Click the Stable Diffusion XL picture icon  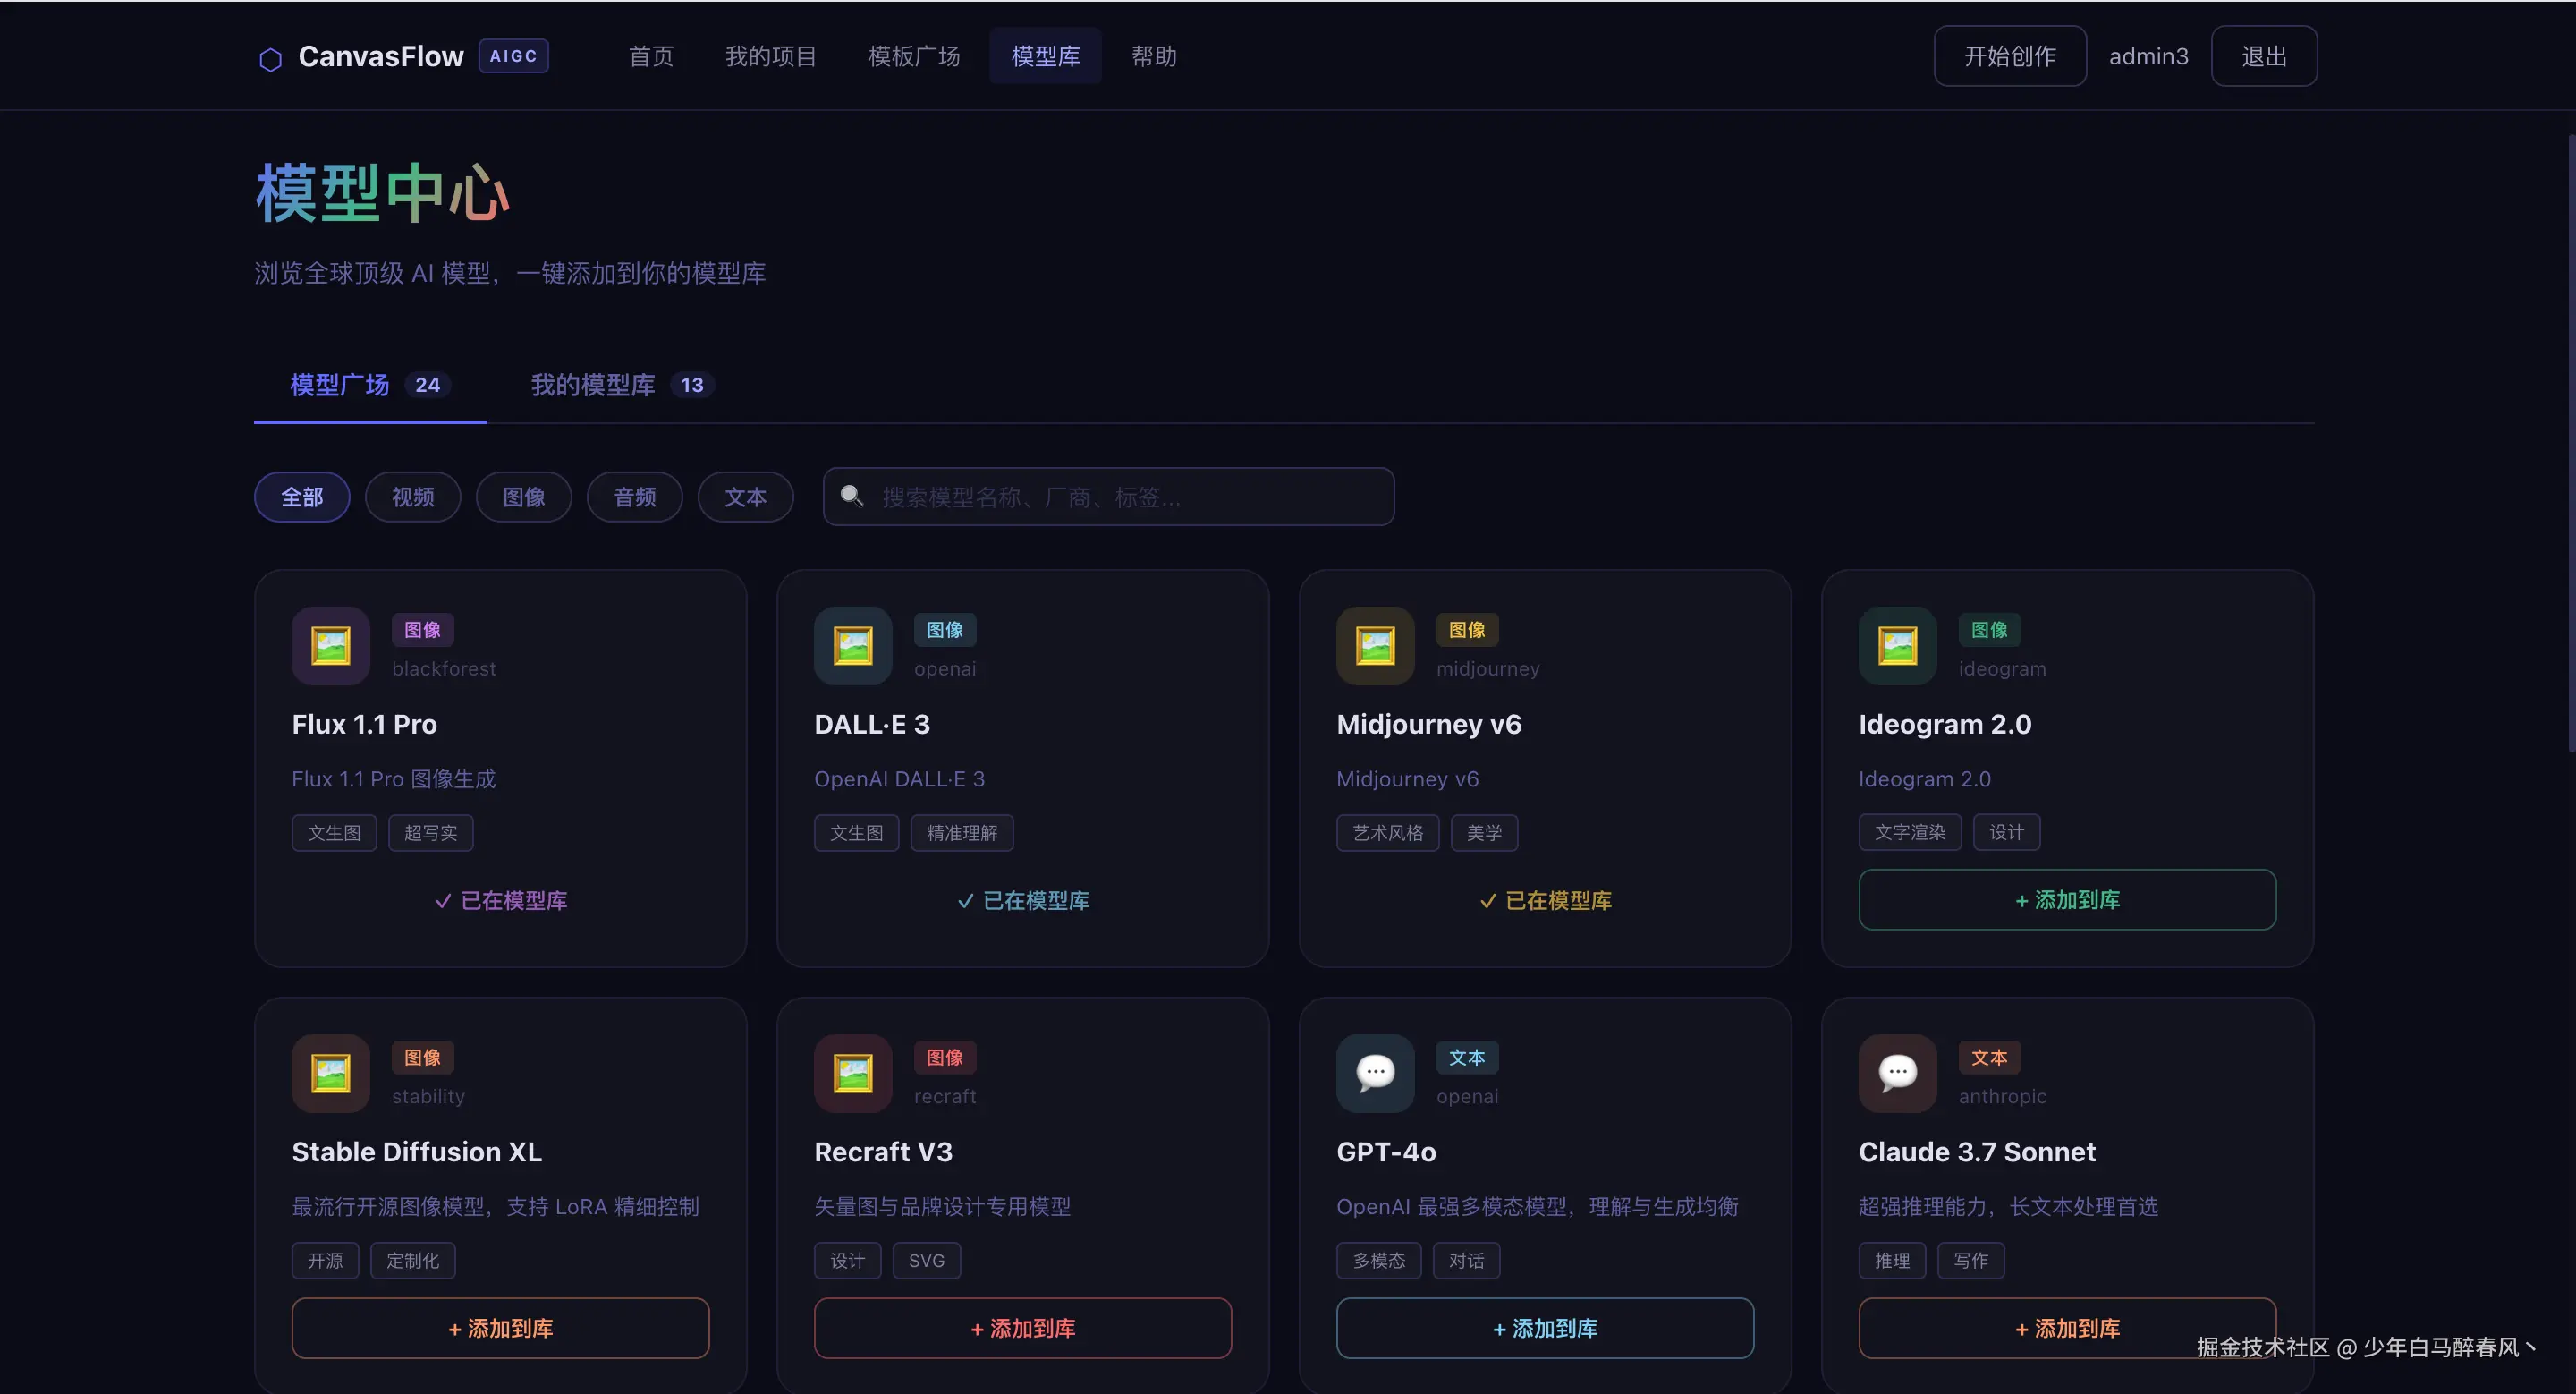click(331, 1074)
